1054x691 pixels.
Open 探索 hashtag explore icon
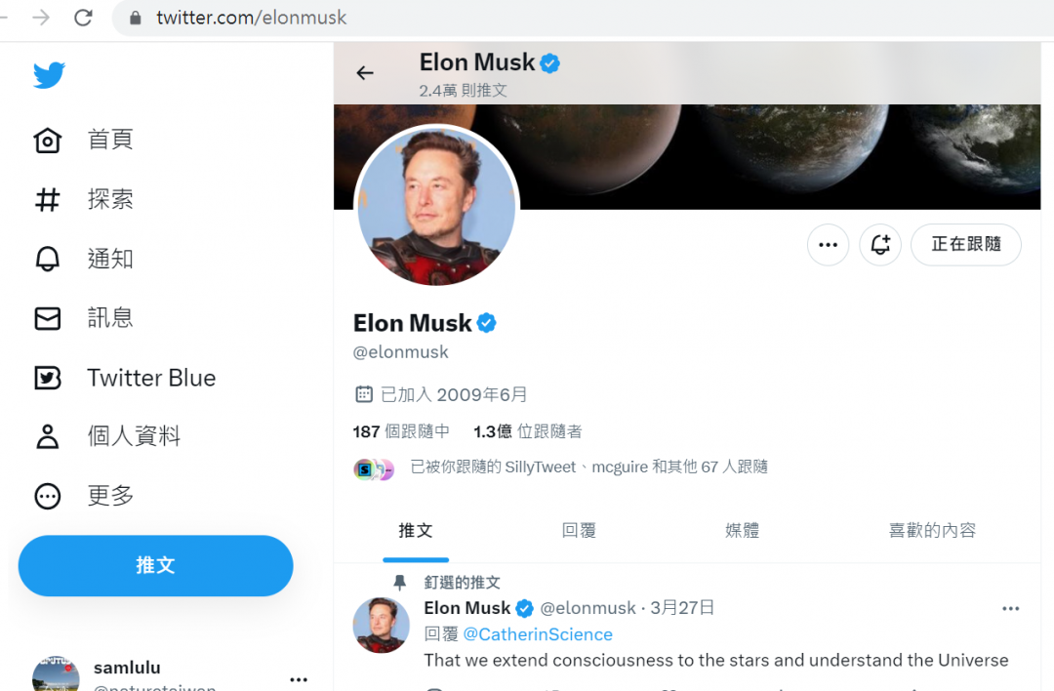coord(48,200)
